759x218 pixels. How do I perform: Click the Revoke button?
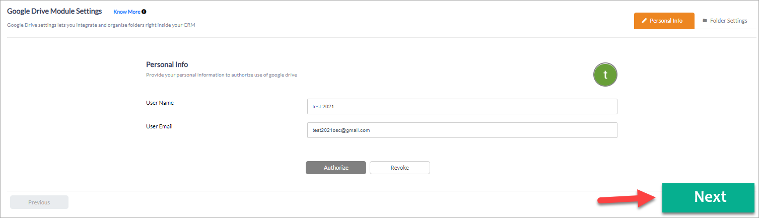400,168
